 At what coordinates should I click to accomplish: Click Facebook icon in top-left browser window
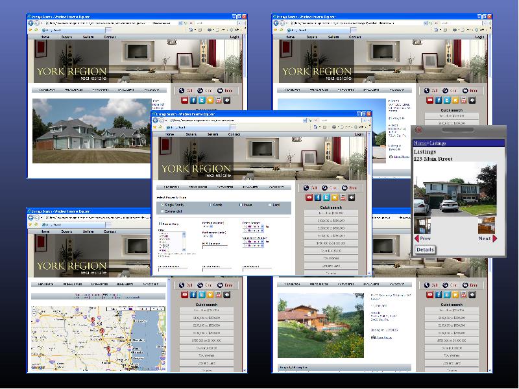click(x=193, y=100)
